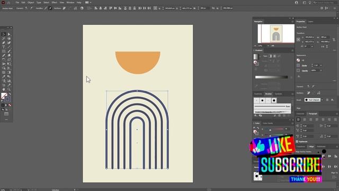Viewport: 339px width, 191px height.
Task: Select the Magic Wand tool
Action: (4, 39)
